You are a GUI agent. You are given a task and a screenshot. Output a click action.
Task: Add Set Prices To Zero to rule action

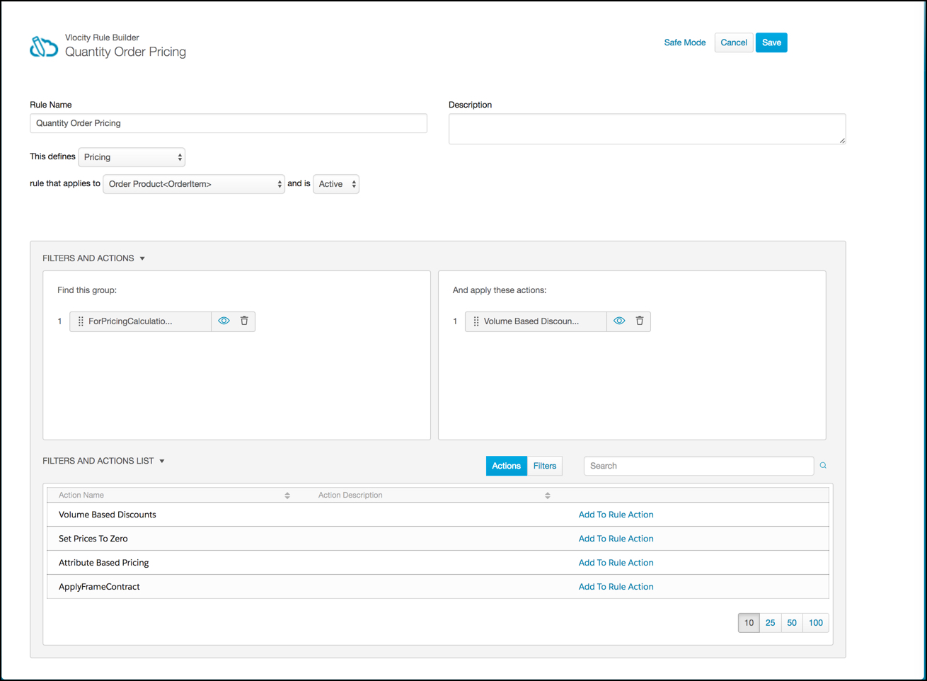coord(616,539)
